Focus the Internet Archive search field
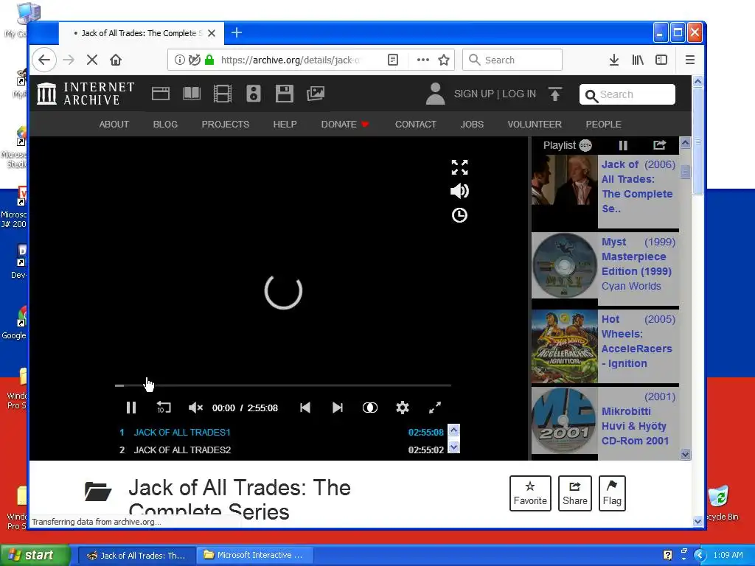Image resolution: width=755 pixels, height=566 pixels. click(627, 94)
